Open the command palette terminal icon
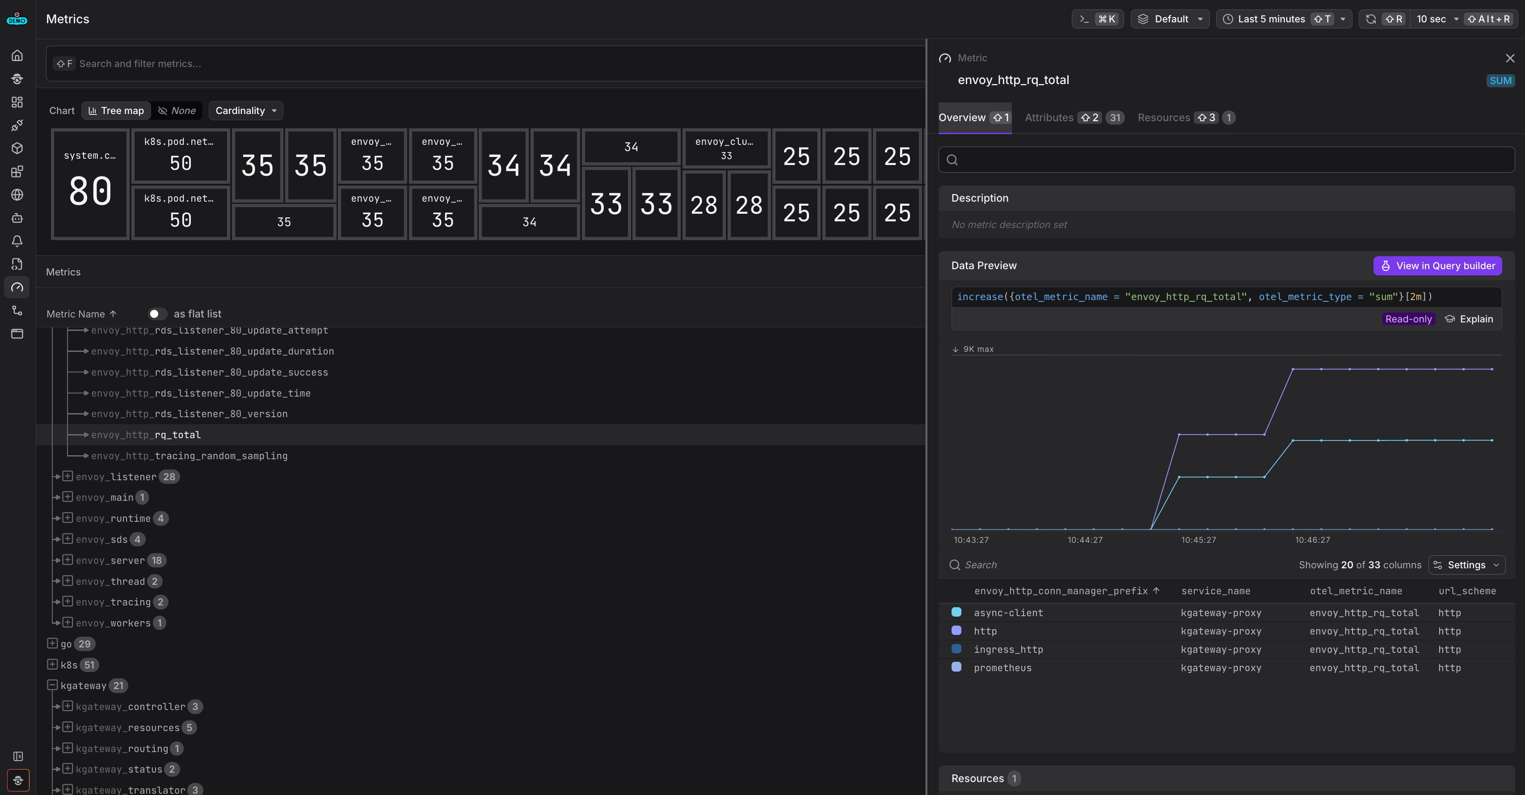 tap(1085, 19)
